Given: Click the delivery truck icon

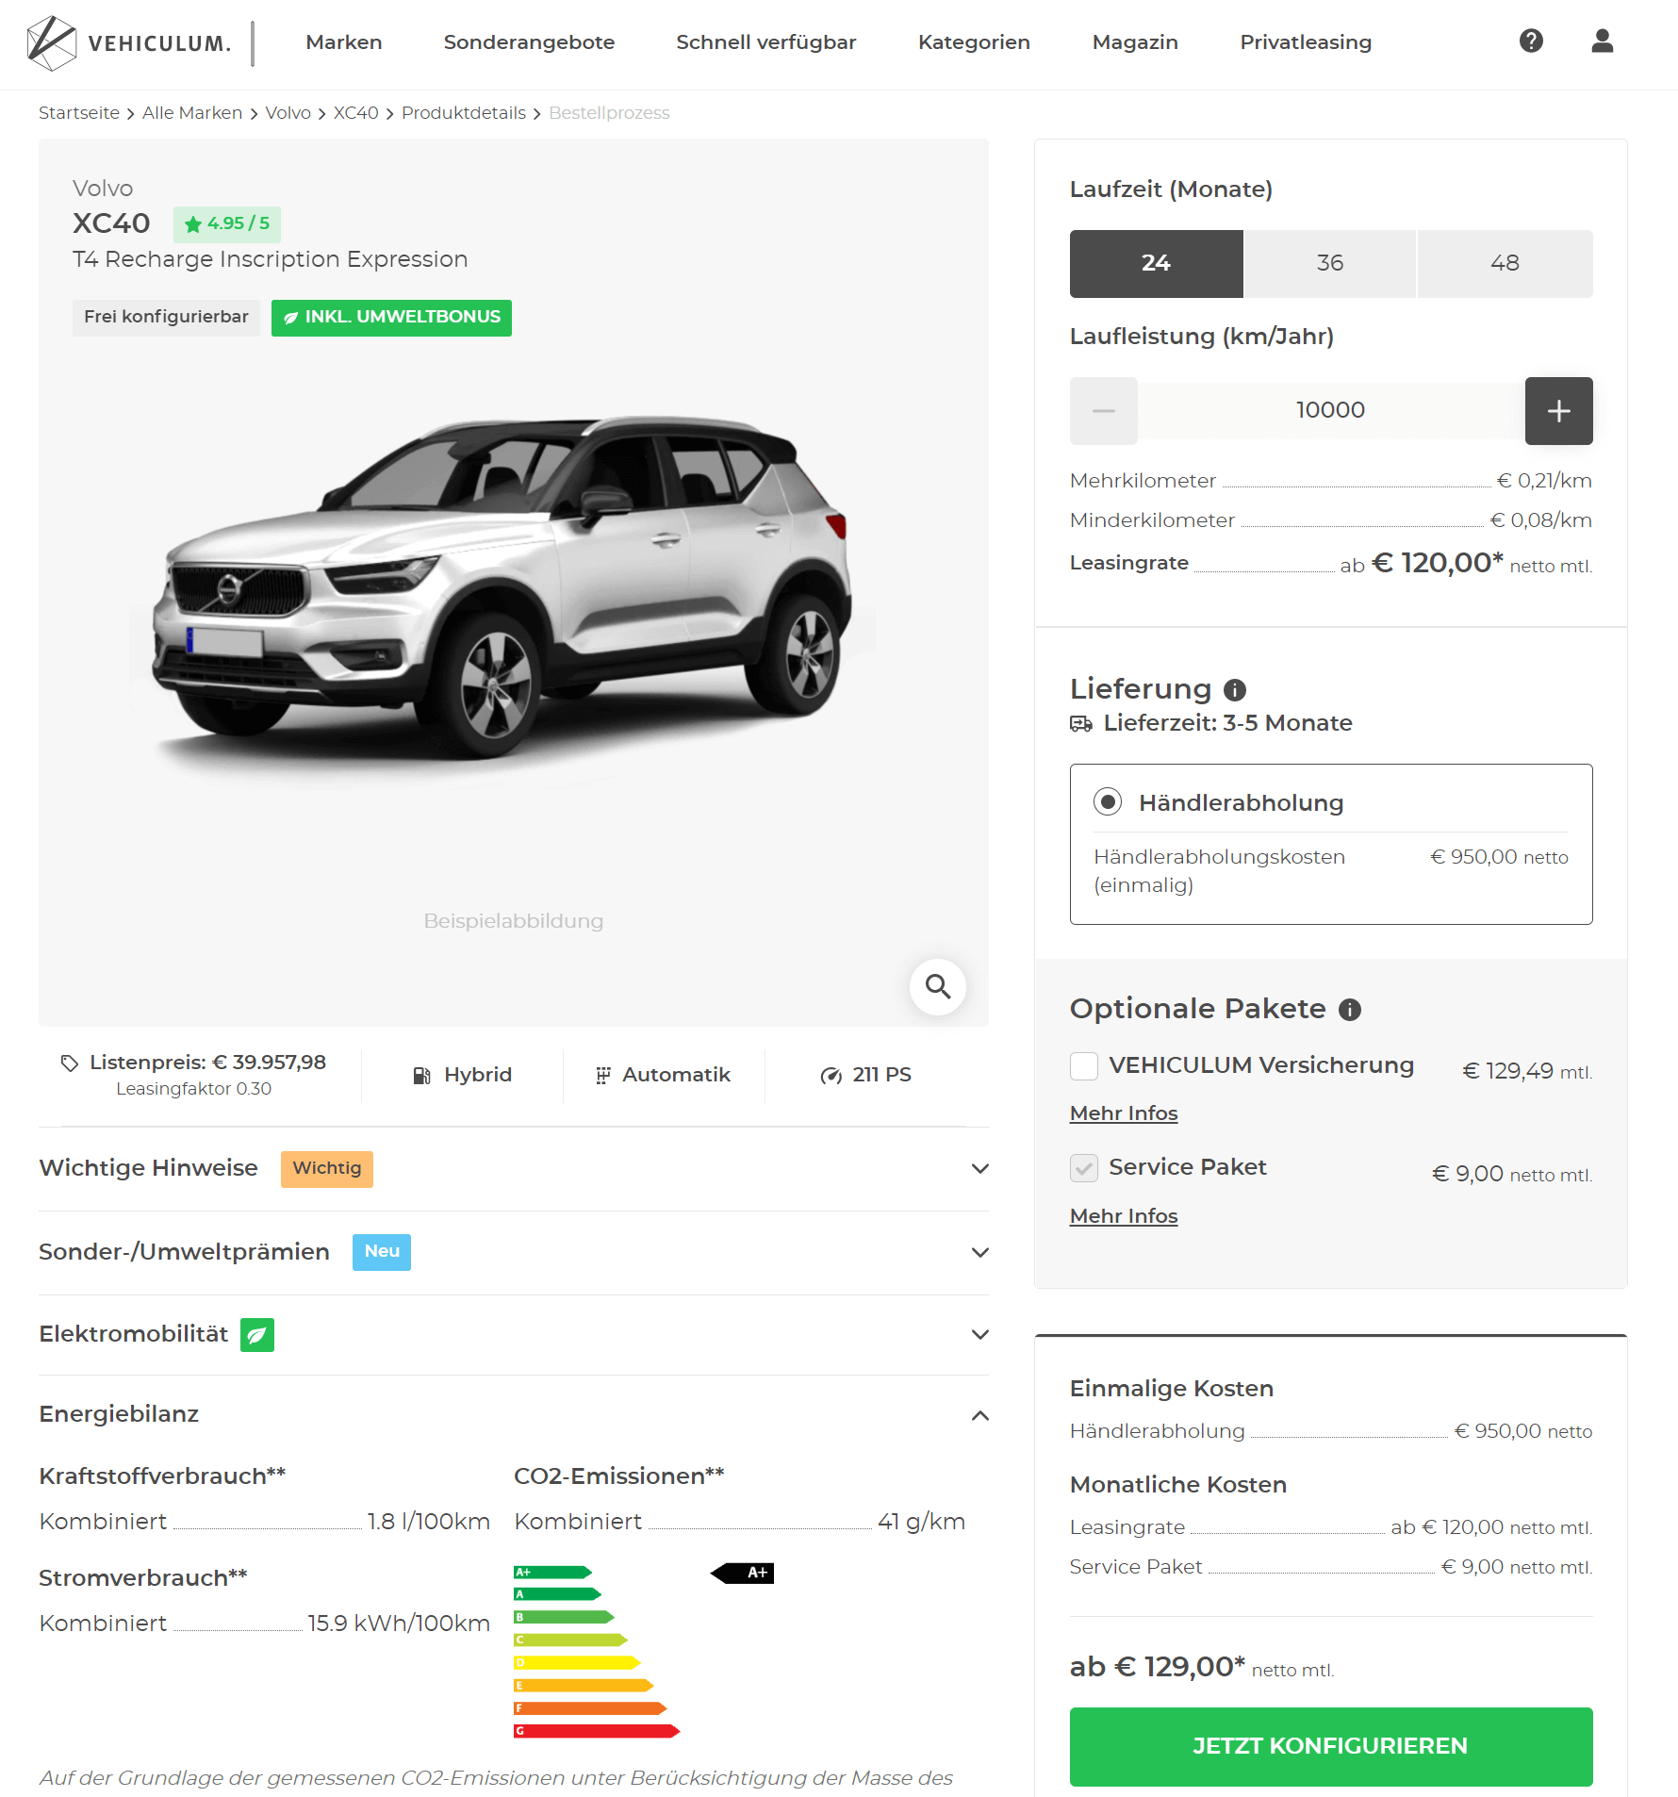Looking at the screenshot, I should pyautogui.click(x=1081, y=724).
